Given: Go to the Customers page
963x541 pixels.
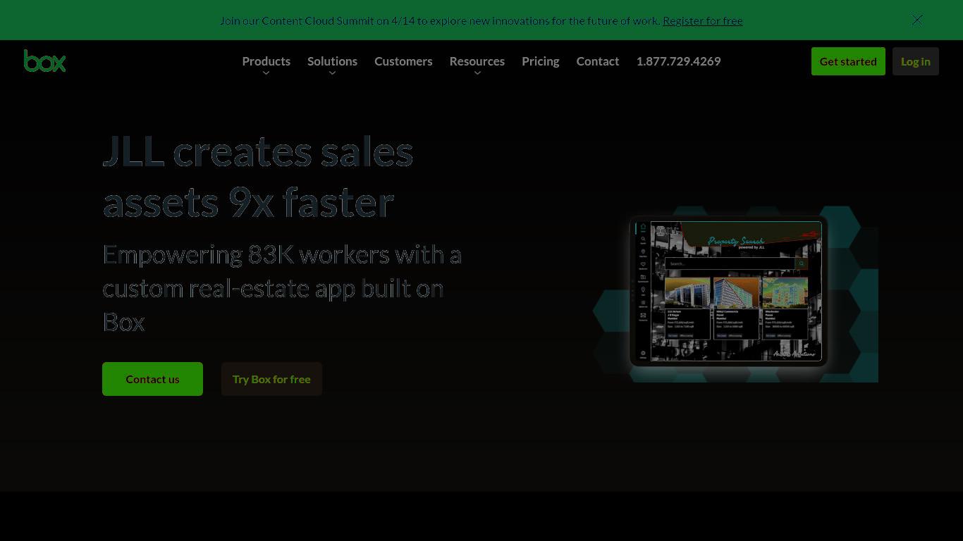Looking at the screenshot, I should pyautogui.click(x=403, y=61).
